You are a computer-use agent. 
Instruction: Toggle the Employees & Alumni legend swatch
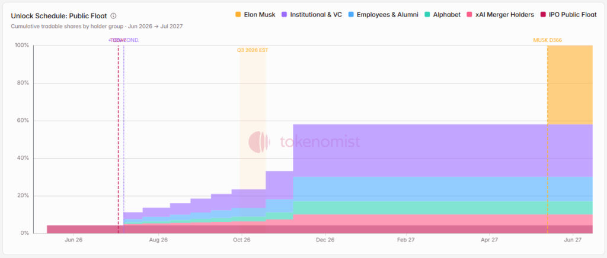351,15
